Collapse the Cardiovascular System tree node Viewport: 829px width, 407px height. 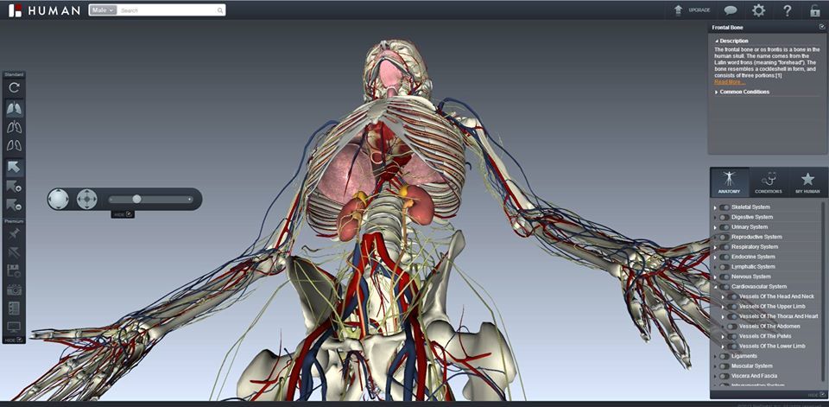pyautogui.click(x=715, y=287)
